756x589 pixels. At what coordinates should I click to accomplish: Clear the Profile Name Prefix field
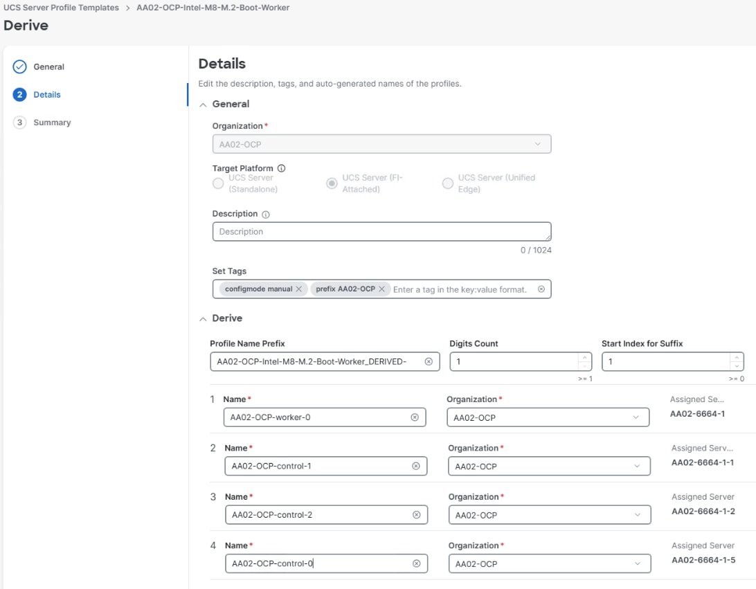[429, 361]
